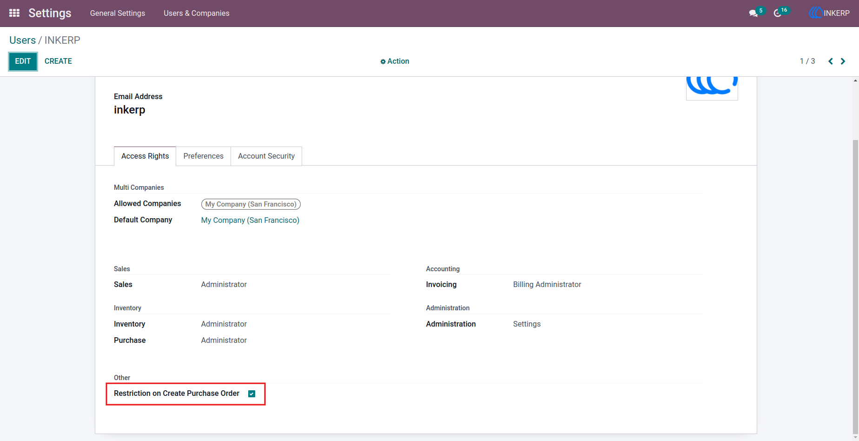This screenshot has width=859, height=441.
Task: Open the activities clock icon
Action: coord(778,13)
